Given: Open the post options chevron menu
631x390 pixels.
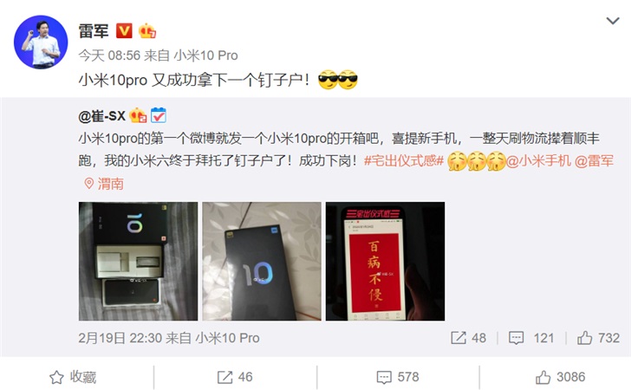Looking at the screenshot, I should [613, 21].
